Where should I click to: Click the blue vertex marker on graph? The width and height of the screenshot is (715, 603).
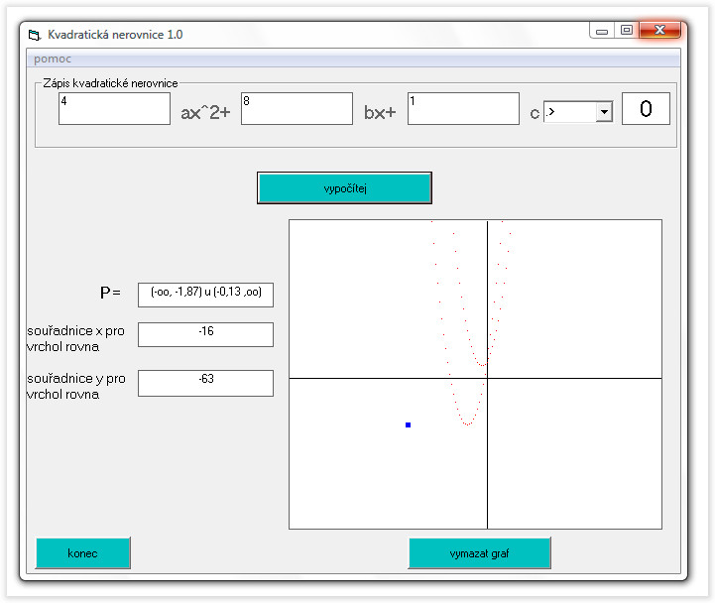click(409, 425)
